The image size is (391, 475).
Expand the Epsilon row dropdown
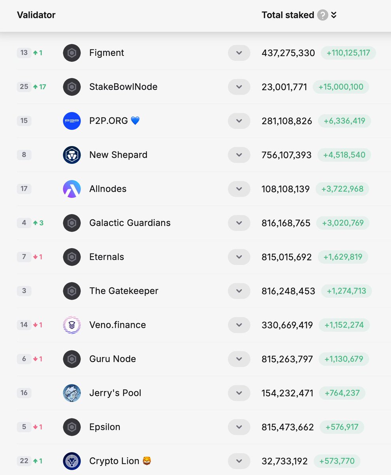[x=239, y=427]
